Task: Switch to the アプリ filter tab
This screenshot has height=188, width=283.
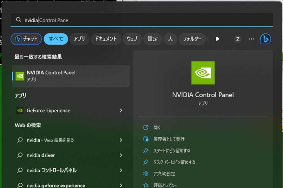Action: click(x=79, y=39)
